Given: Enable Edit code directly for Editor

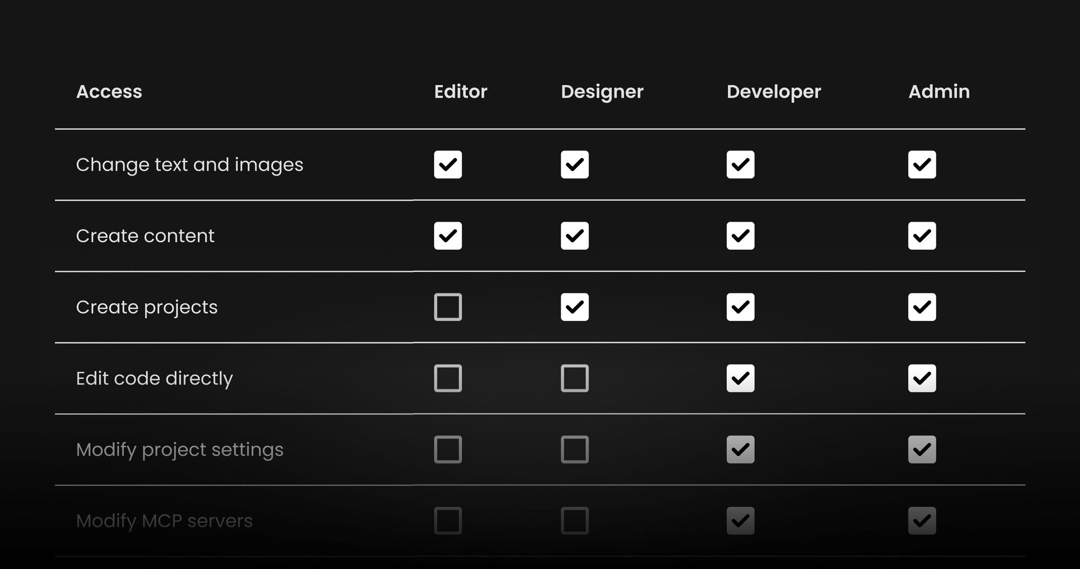Looking at the screenshot, I should click(x=448, y=378).
